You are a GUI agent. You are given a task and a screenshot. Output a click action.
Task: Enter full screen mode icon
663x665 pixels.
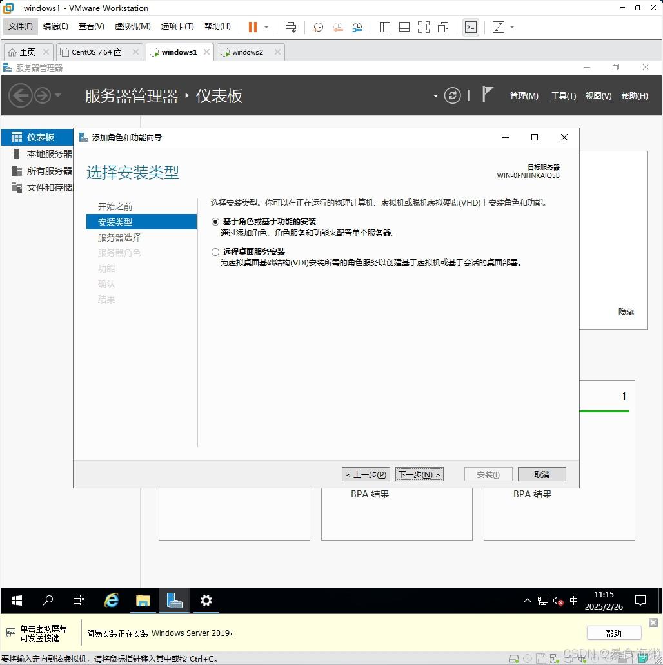click(x=424, y=27)
